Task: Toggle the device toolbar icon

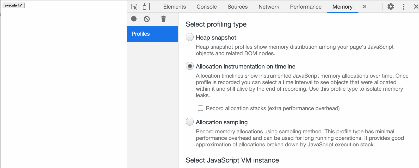Action: [146, 7]
